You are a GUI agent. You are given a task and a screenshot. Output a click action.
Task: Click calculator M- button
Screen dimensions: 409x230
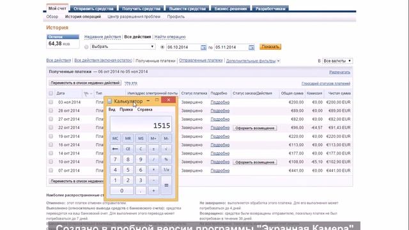point(166,139)
